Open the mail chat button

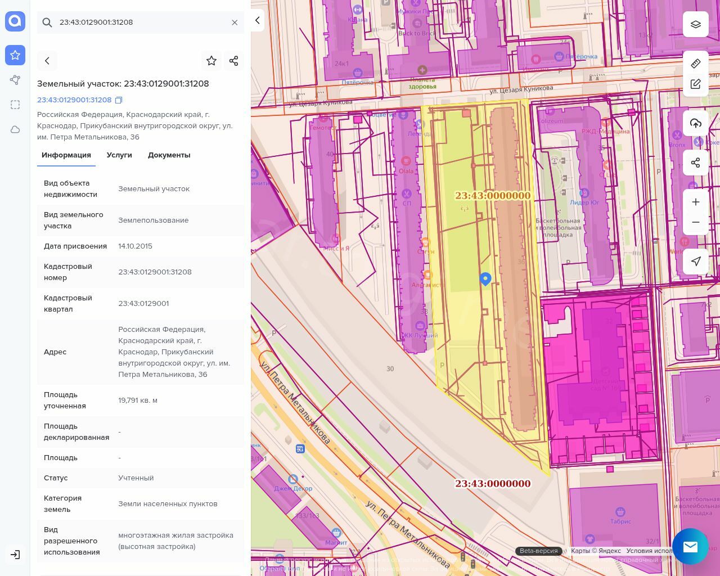(690, 546)
